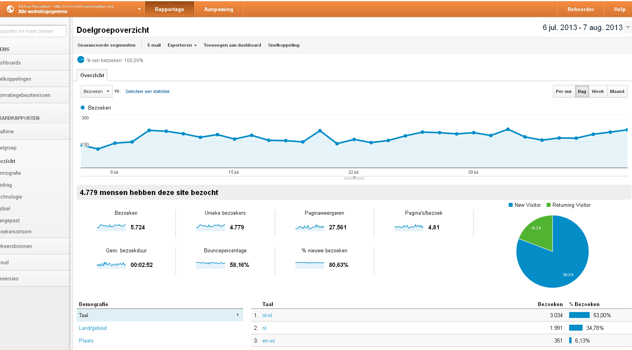Open the date range picker dropdown
Image resolution: width=632 pixels, height=350 pixels.
click(x=628, y=27)
